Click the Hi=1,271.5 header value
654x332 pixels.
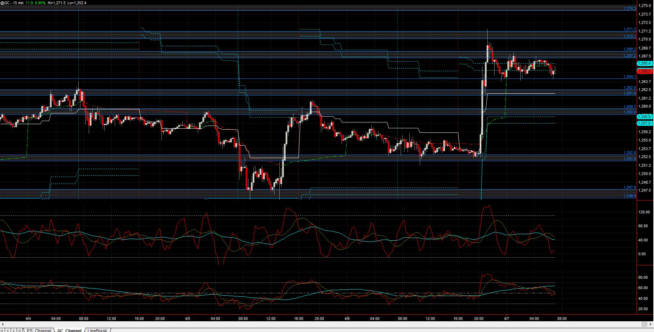click(57, 3)
